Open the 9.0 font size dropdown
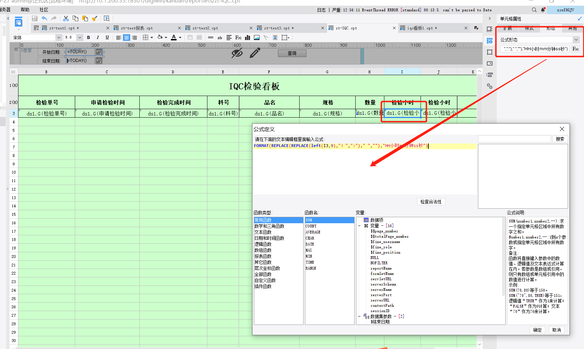584x349 pixels. [80, 38]
